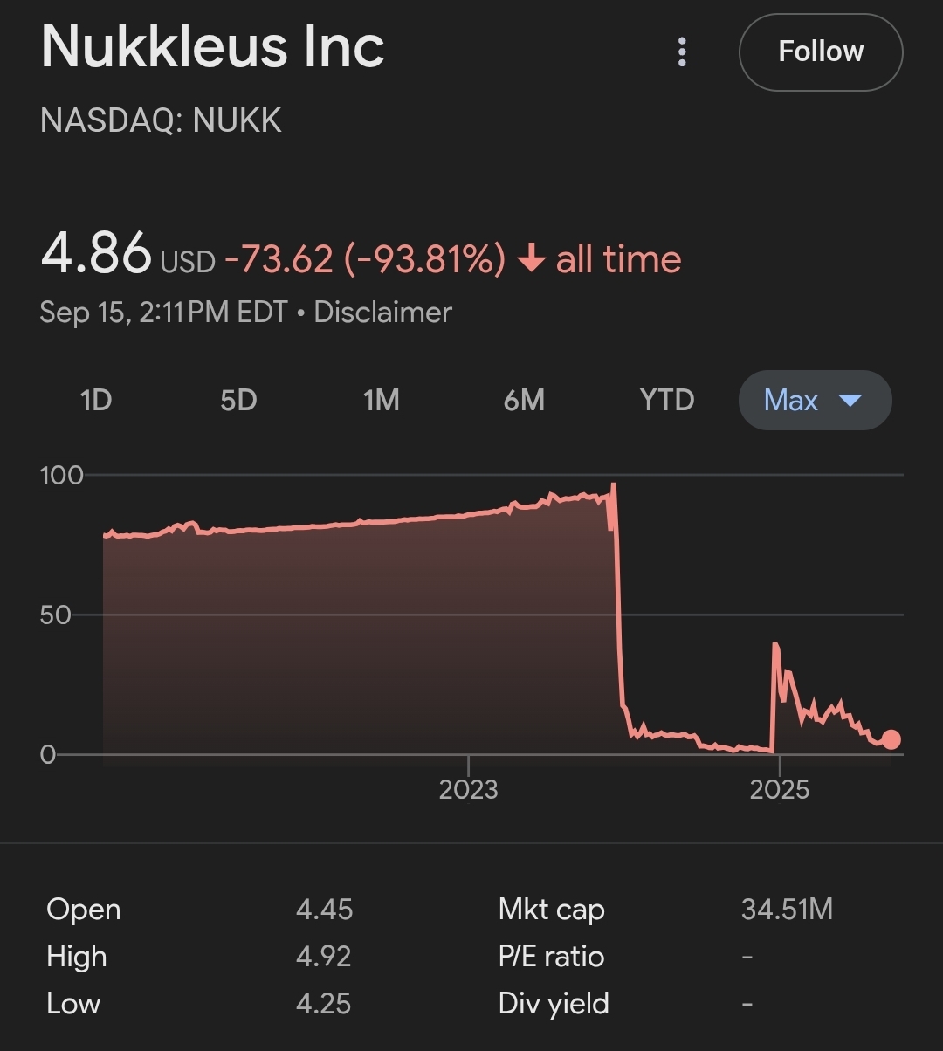Select the 6M time range
The height and width of the screenshot is (1051, 943).
pos(524,401)
